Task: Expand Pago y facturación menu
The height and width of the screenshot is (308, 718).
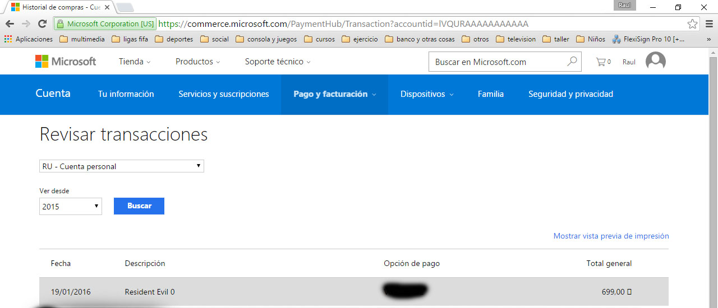Action: pyautogui.click(x=334, y=94)
